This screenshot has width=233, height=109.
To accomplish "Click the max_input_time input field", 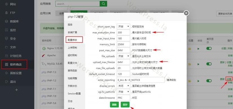I will click(x=123, y=38).
